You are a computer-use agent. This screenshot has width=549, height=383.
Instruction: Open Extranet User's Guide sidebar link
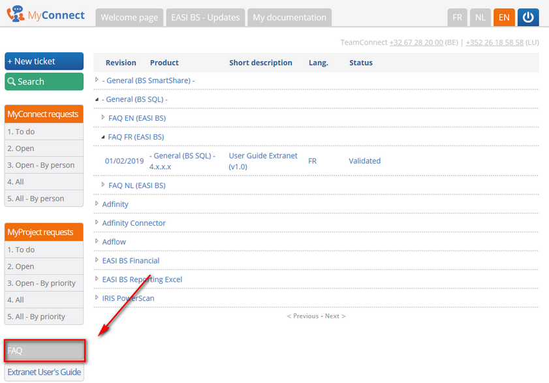[44, 373]
